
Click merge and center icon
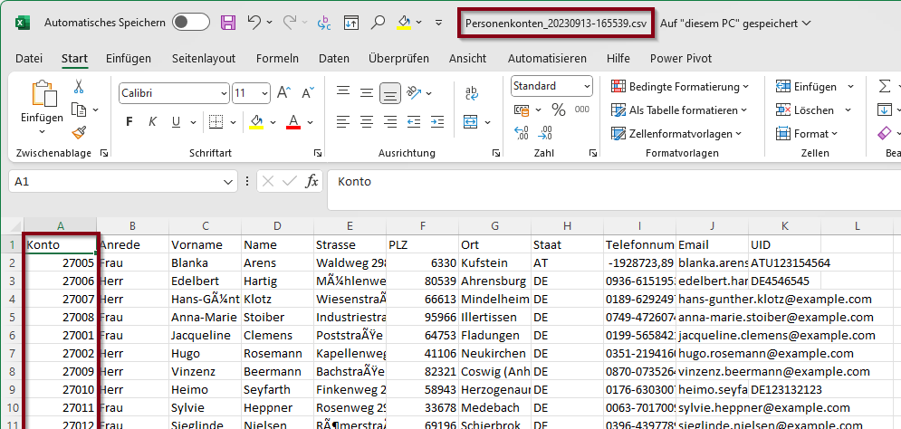pos(471,122)
